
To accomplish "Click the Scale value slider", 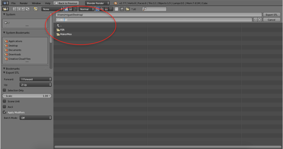I will pyautogui.click(x=27, y=96).
